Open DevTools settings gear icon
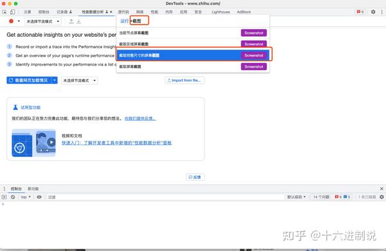386x251 pixels. tap(373, 12)
